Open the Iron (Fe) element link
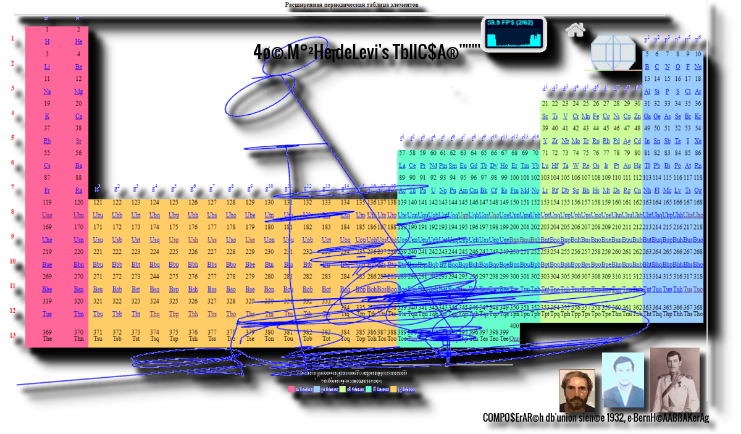Viewport: 741px width, 434px height. (595, 116)
